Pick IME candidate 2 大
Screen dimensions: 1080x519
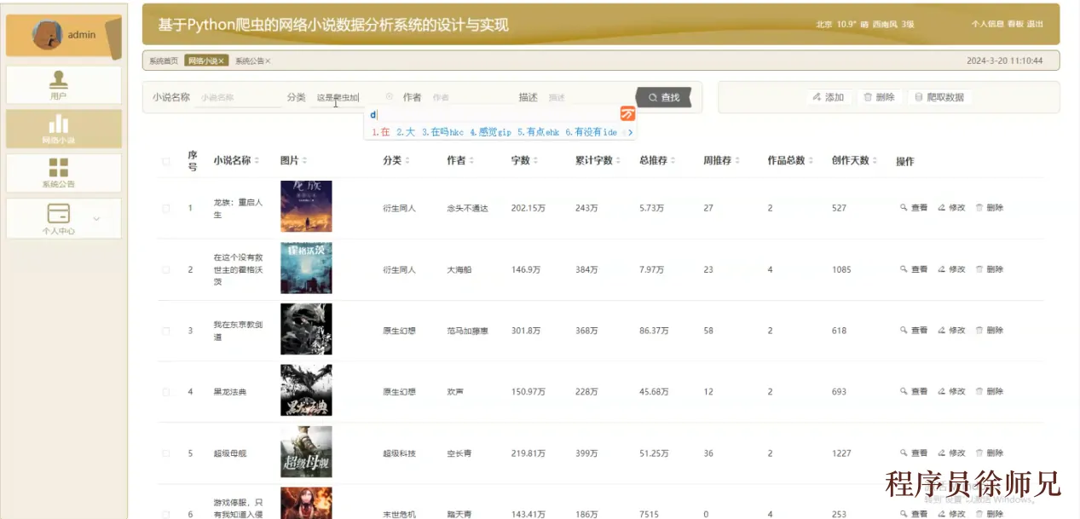pos(406,133)
